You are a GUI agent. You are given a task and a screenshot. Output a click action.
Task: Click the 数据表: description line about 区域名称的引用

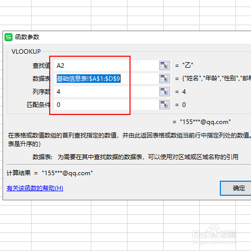[x=136, y=157]
